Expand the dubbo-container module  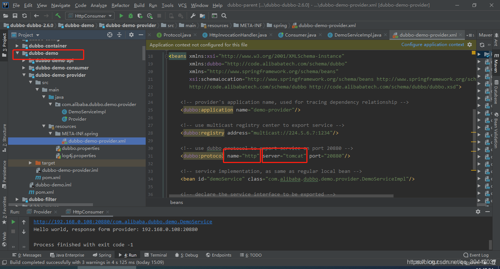tap(17, 46)
